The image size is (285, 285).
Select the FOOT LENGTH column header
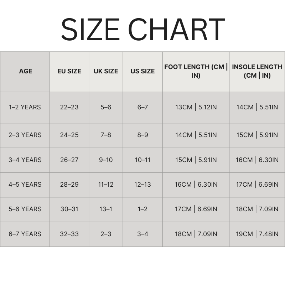click(196, 71)
